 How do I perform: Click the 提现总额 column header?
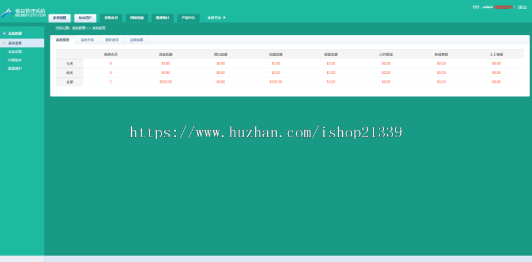331,54
